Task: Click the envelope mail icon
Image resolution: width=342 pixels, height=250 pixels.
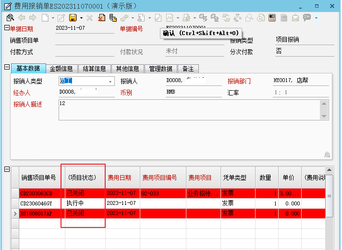Action: pos(295,18)
